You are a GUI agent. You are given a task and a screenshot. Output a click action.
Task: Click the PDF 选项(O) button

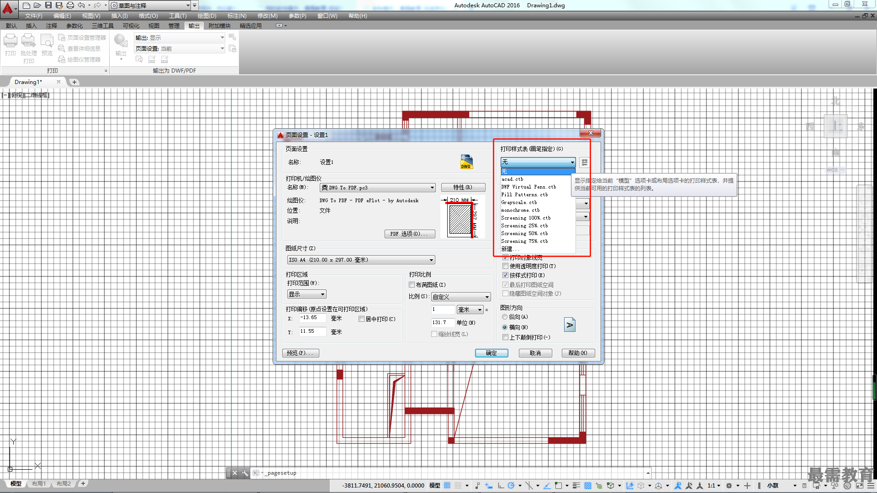pos(410,234)
